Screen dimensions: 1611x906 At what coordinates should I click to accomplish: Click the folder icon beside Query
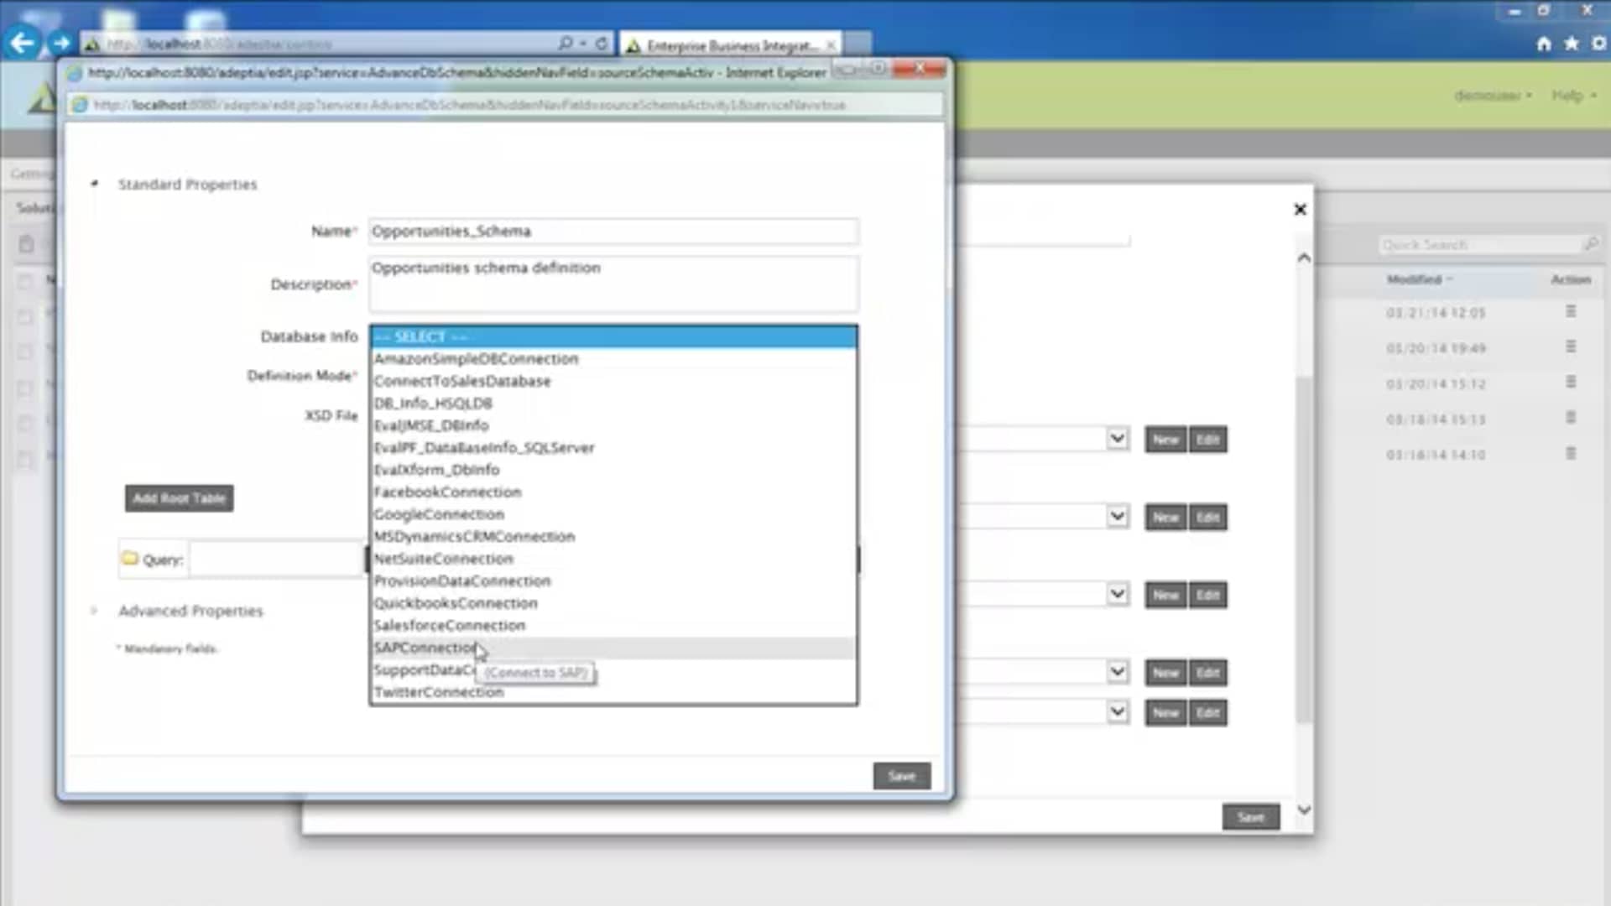(x=130, y=559)
